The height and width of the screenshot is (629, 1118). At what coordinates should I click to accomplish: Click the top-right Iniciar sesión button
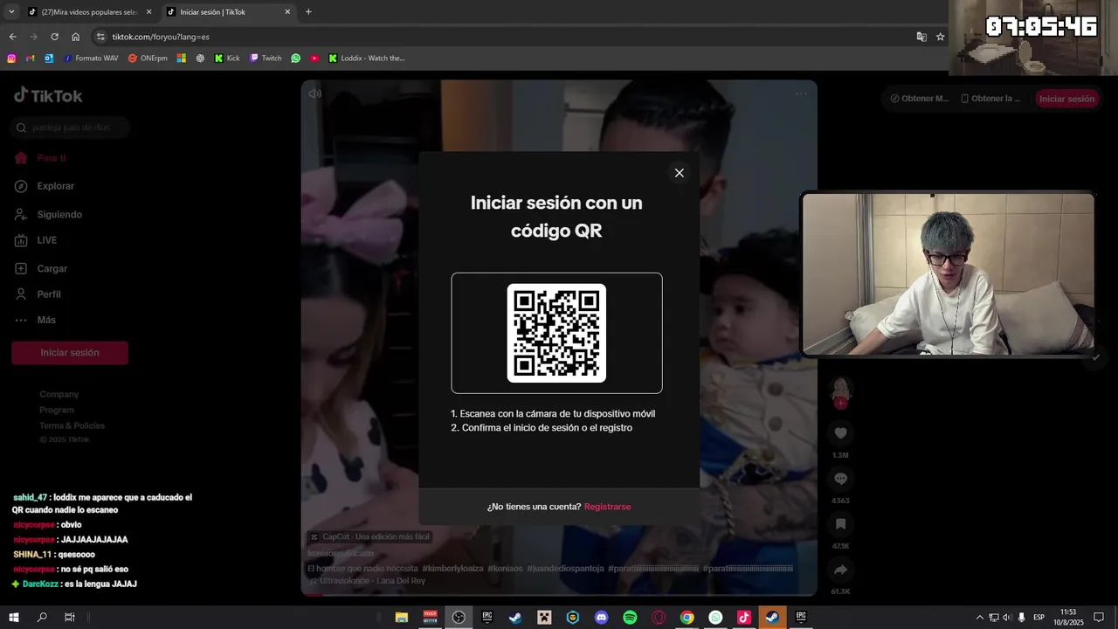point(1066,99)
